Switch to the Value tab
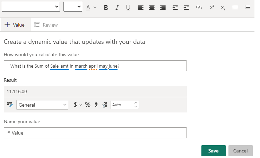 click(15, 25)
